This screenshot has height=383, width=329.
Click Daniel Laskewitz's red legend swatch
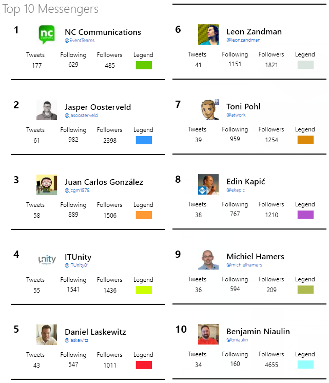144,365
